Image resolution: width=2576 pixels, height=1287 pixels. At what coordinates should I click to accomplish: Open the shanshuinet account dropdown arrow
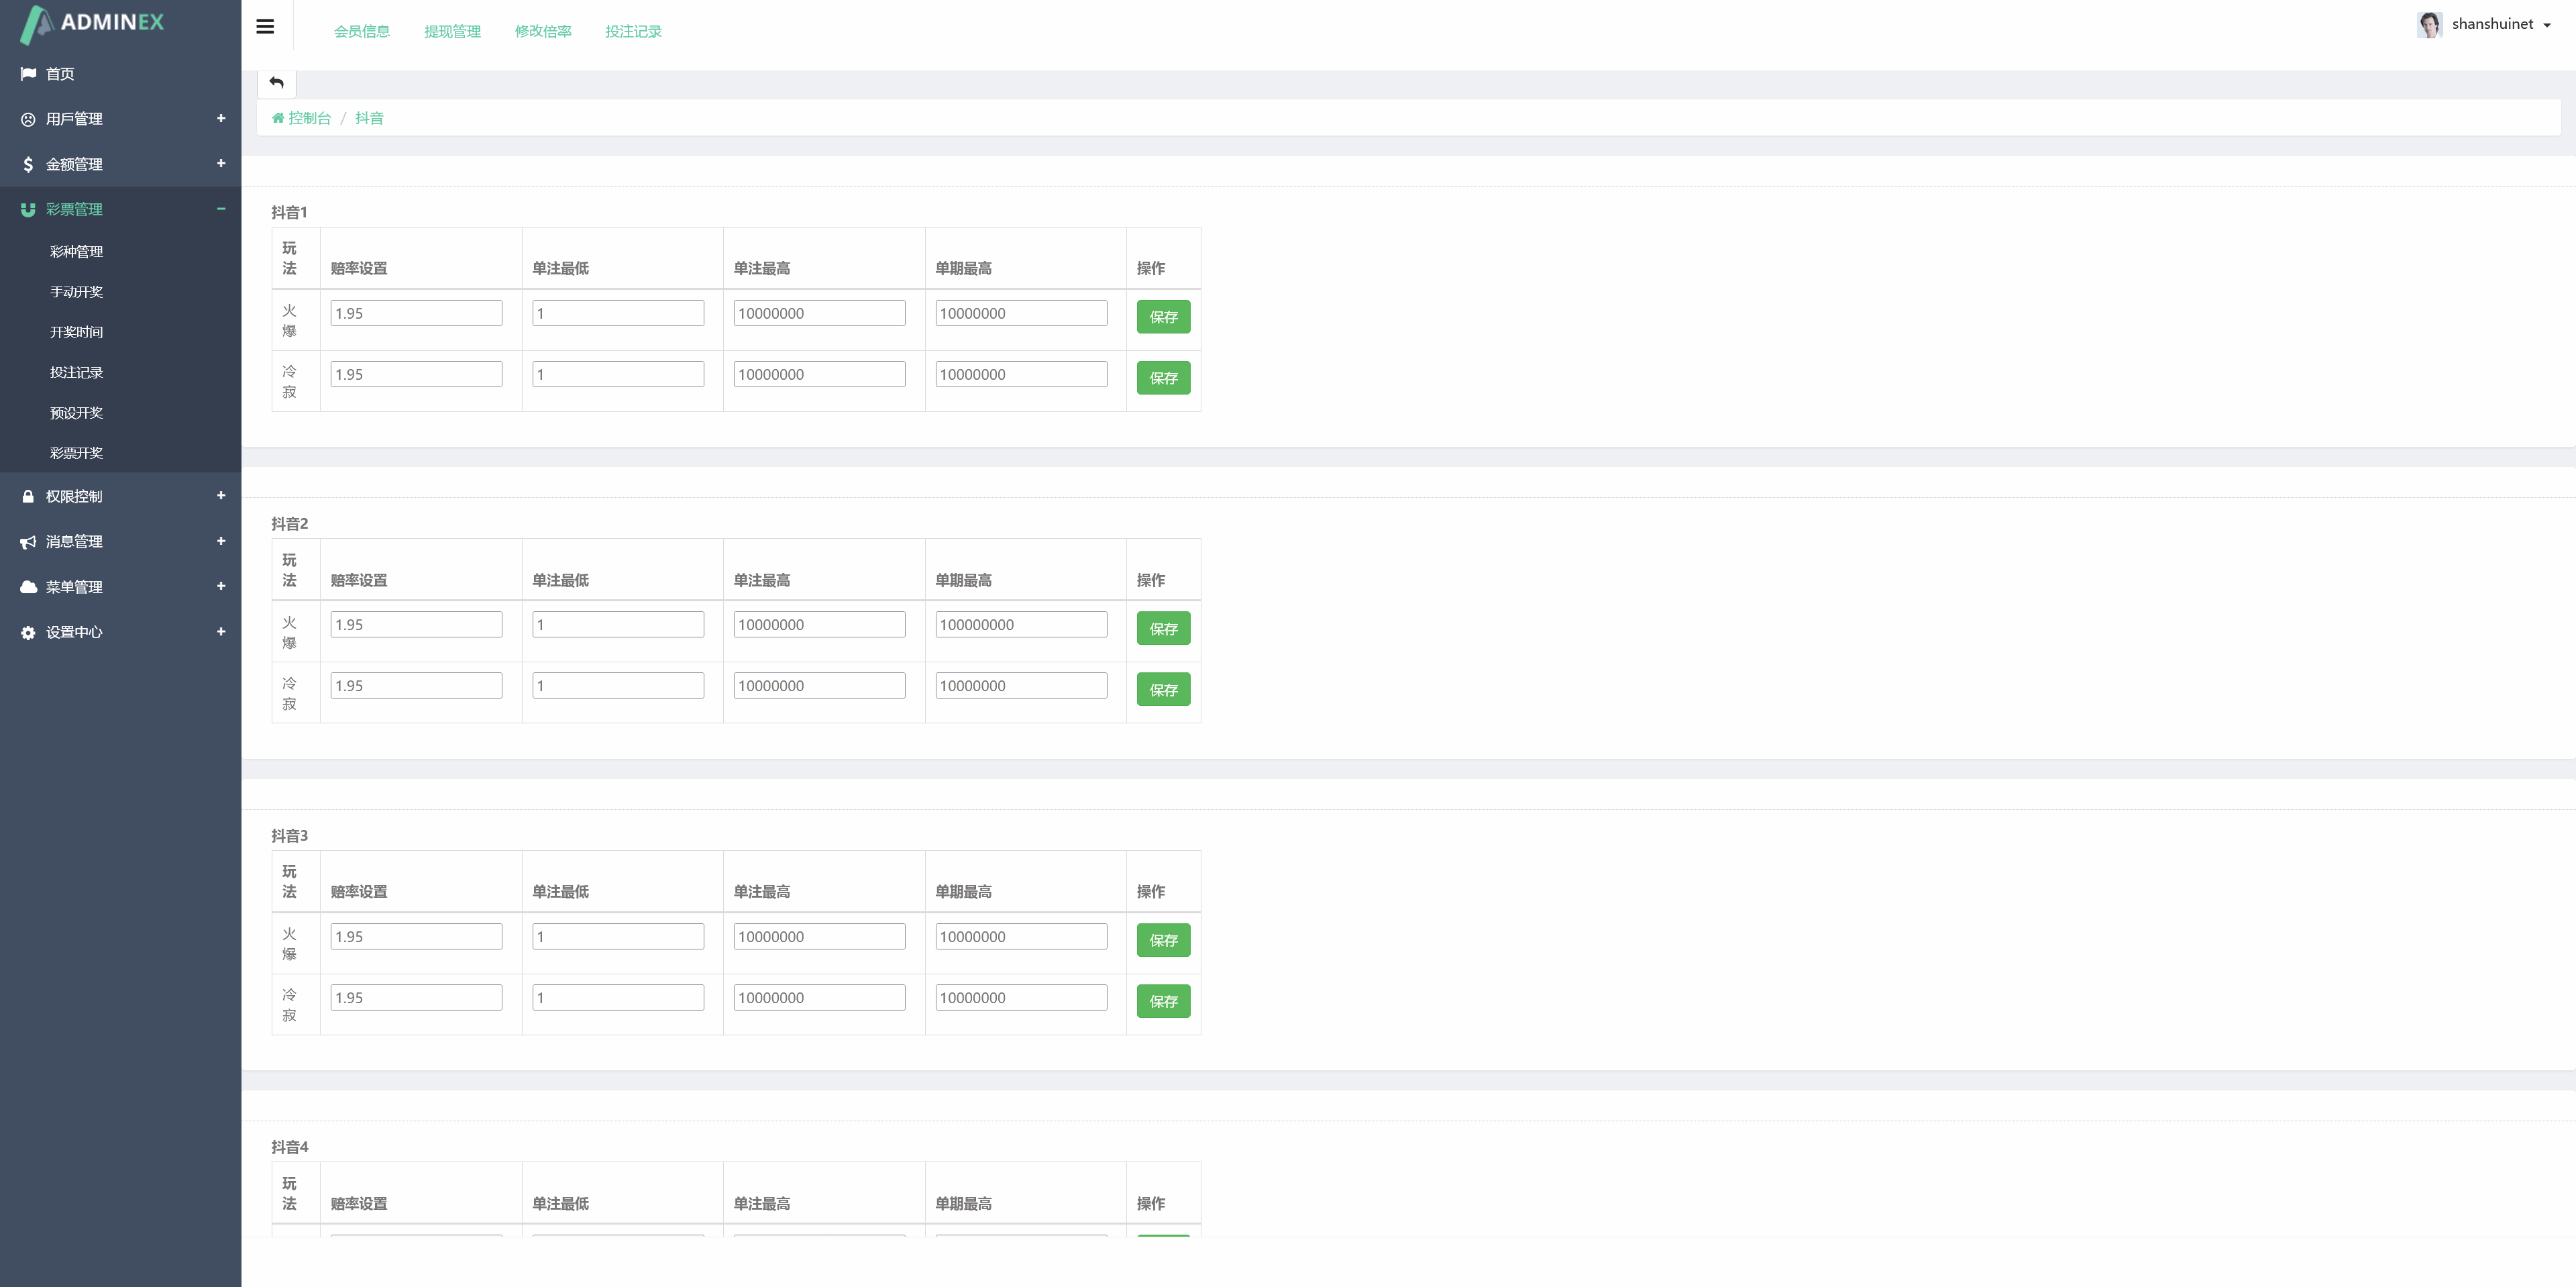pyautogui.click(x=2547, y=26)
